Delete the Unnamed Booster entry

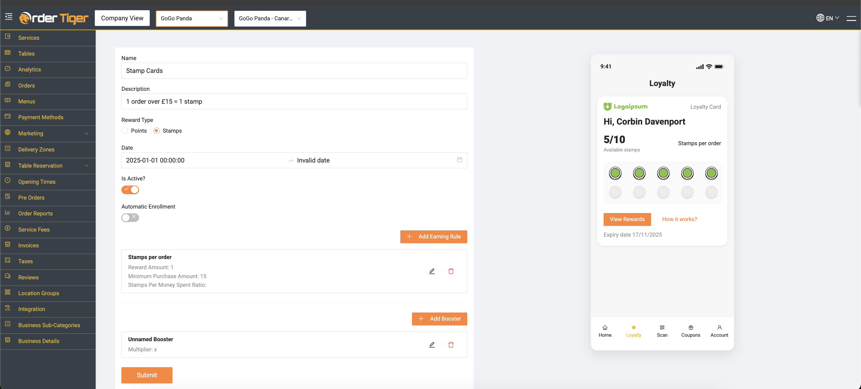tap(451, 344)
